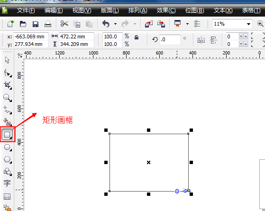This screenshot has height=211, width=265.
Task: Click the rectangle's center X marker
Action: (x=148, y=163)
